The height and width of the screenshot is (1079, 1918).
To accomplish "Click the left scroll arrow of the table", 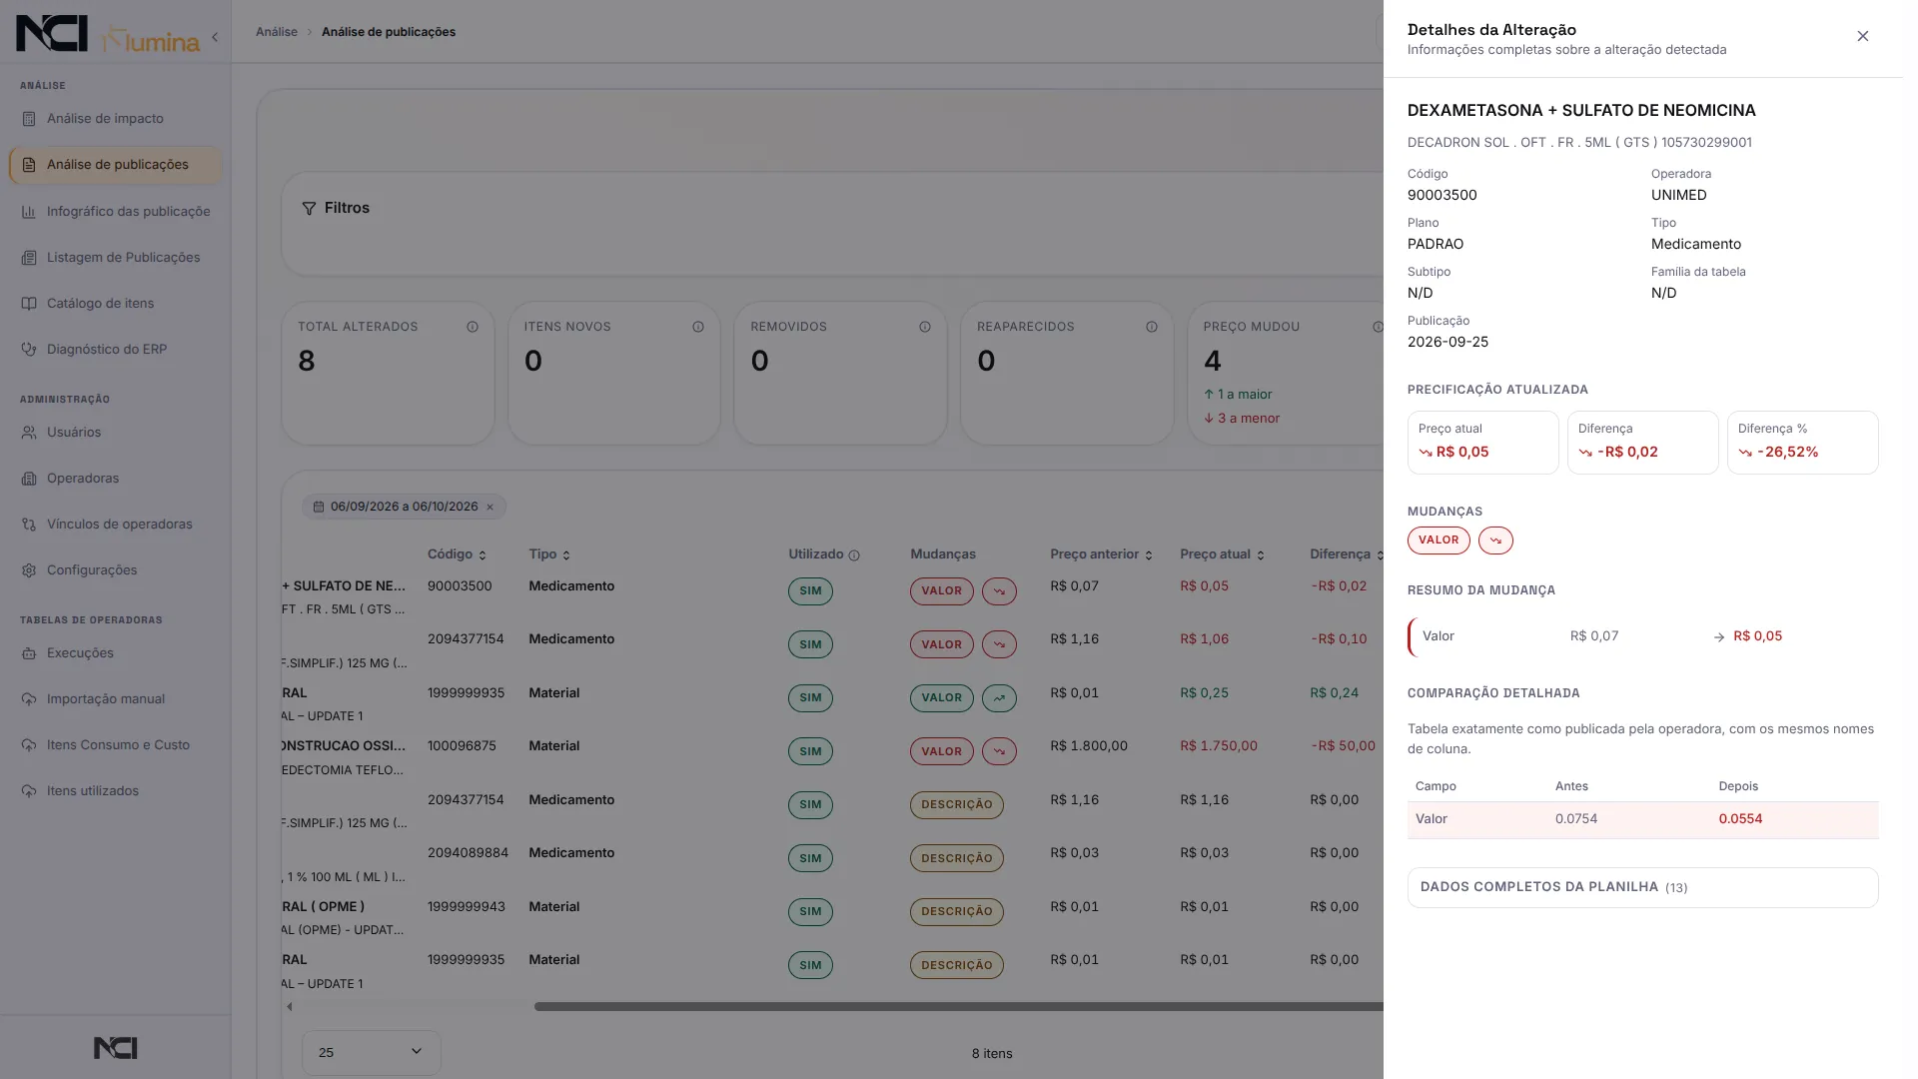I will tap(290, 1007).
